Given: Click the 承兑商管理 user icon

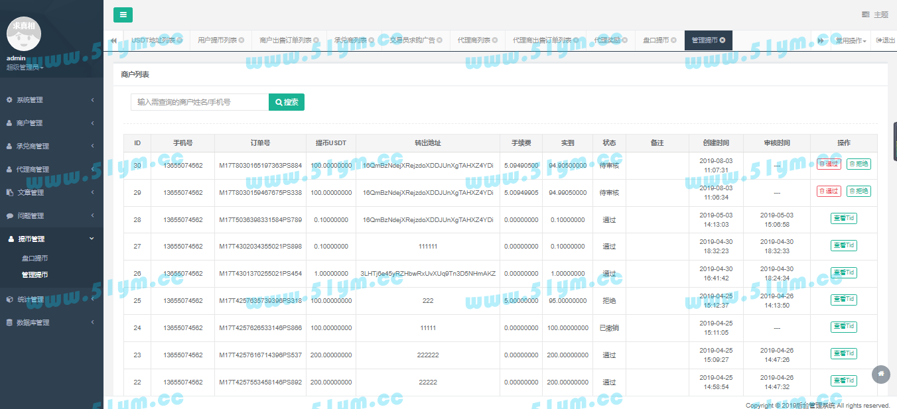Looking at the screenshot, I should [x=9, y=146].
